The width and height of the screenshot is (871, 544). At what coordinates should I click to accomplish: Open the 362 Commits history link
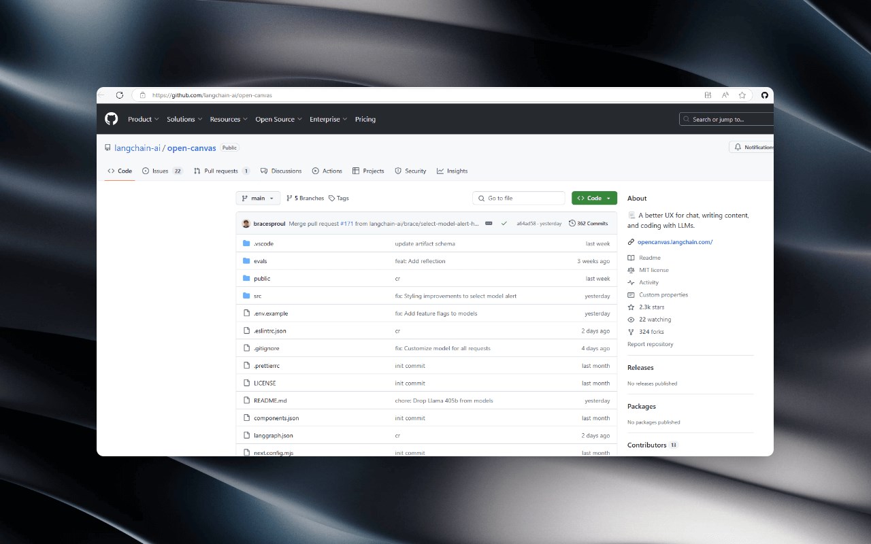tap(589, 223)
